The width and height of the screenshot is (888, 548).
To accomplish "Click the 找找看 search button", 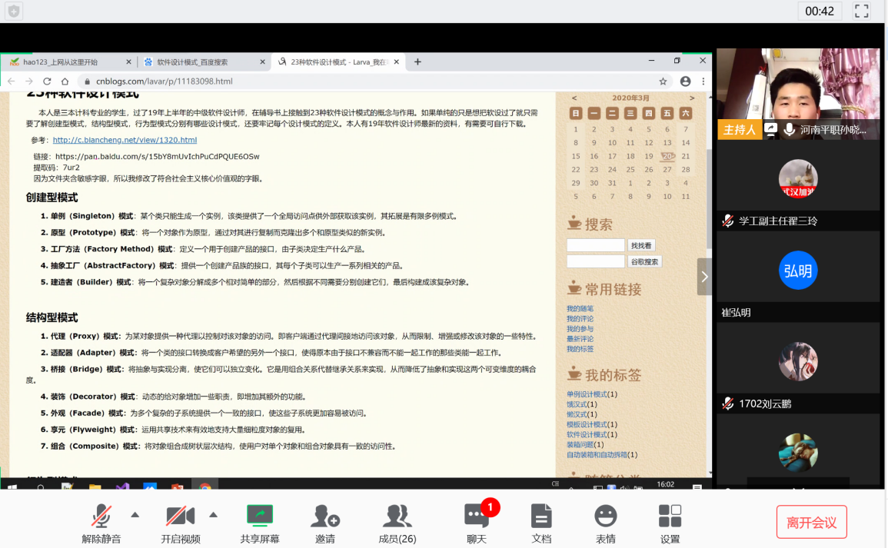I will click(641, 246).
